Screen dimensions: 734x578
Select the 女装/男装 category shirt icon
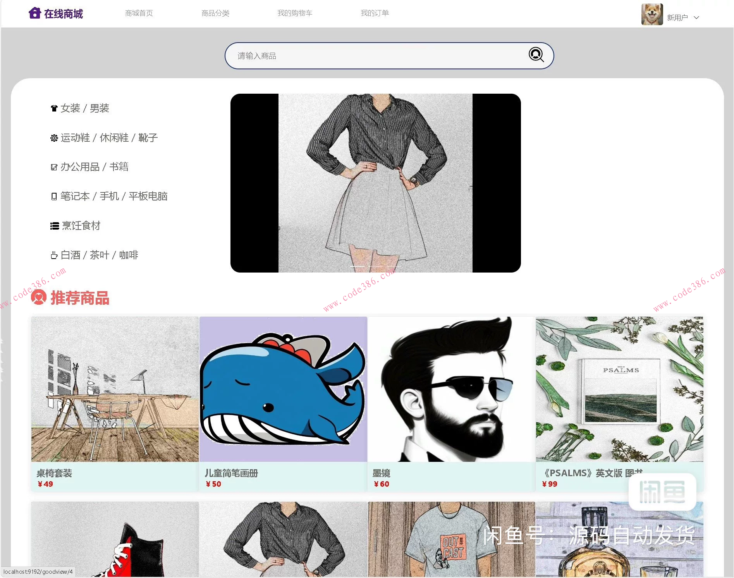54,108
